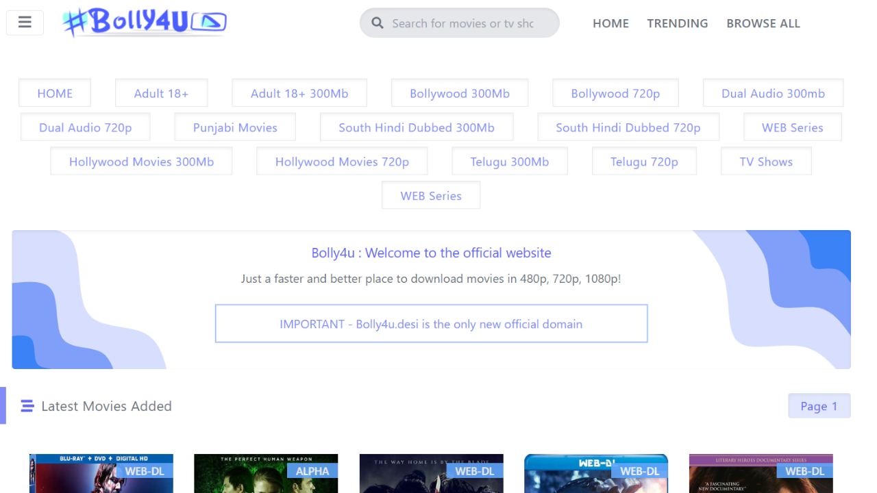
Task: Select the Dual Audio 720p category
Action: [x=86, y=127]
